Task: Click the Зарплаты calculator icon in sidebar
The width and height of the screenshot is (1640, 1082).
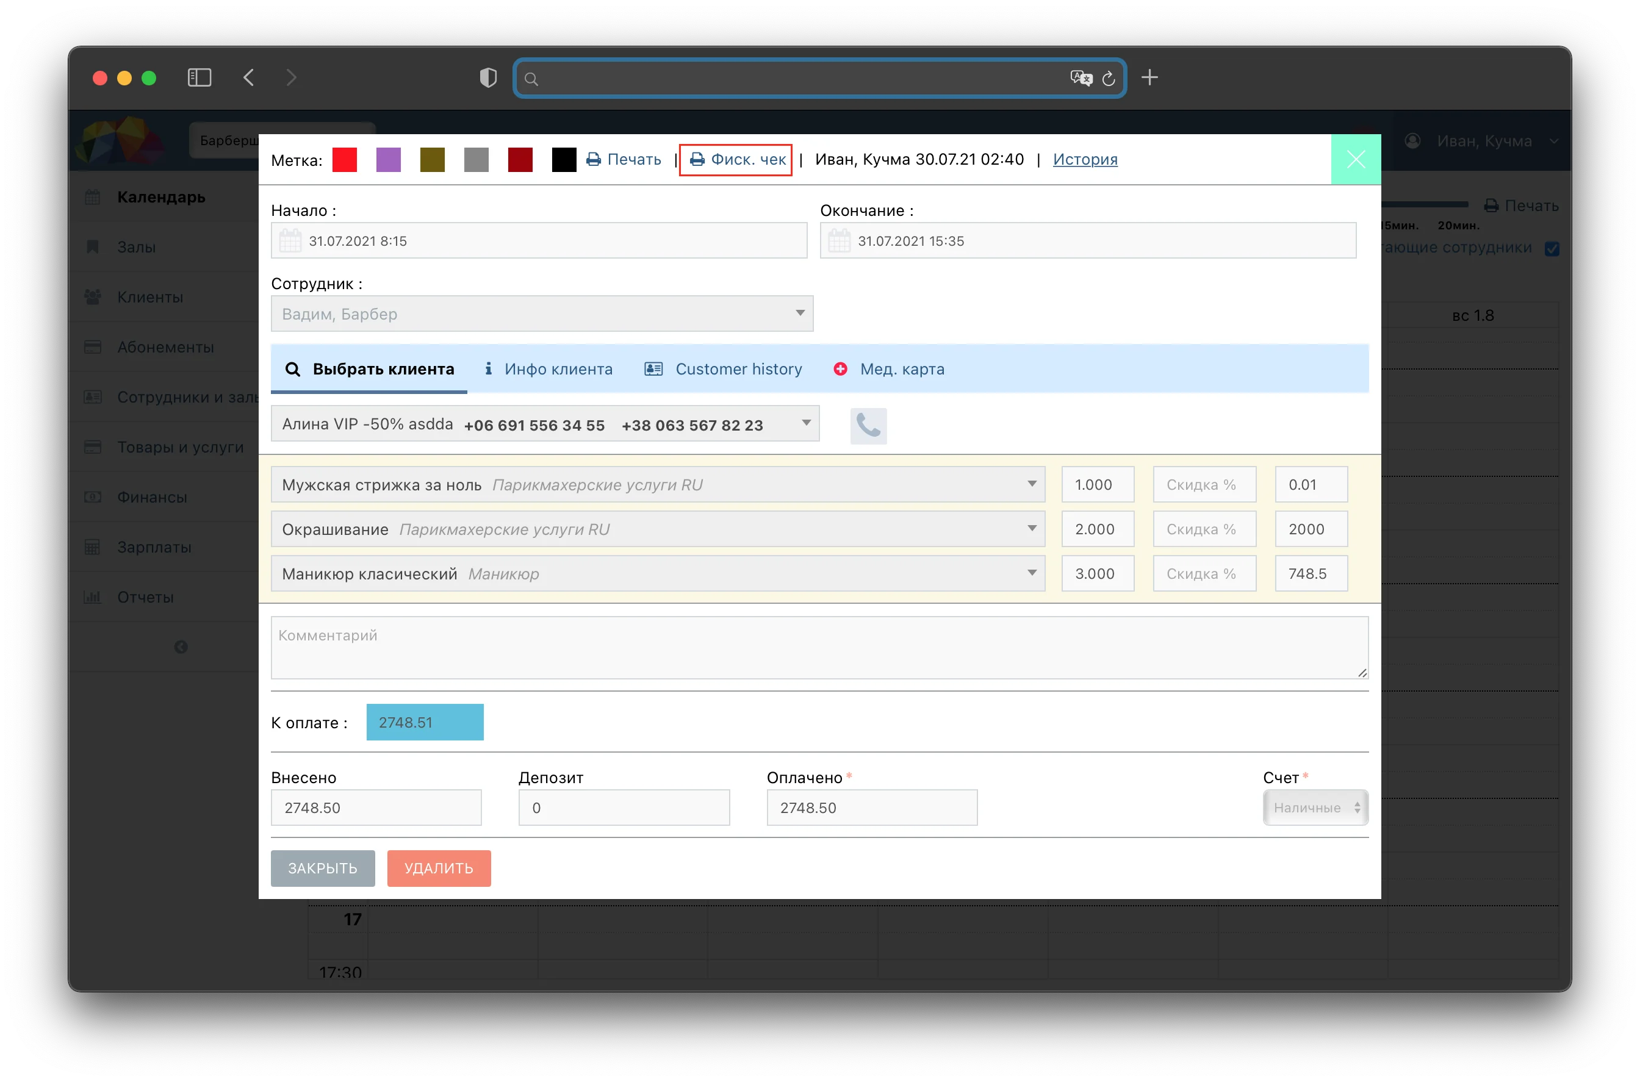Action: (x=93, y=547)
